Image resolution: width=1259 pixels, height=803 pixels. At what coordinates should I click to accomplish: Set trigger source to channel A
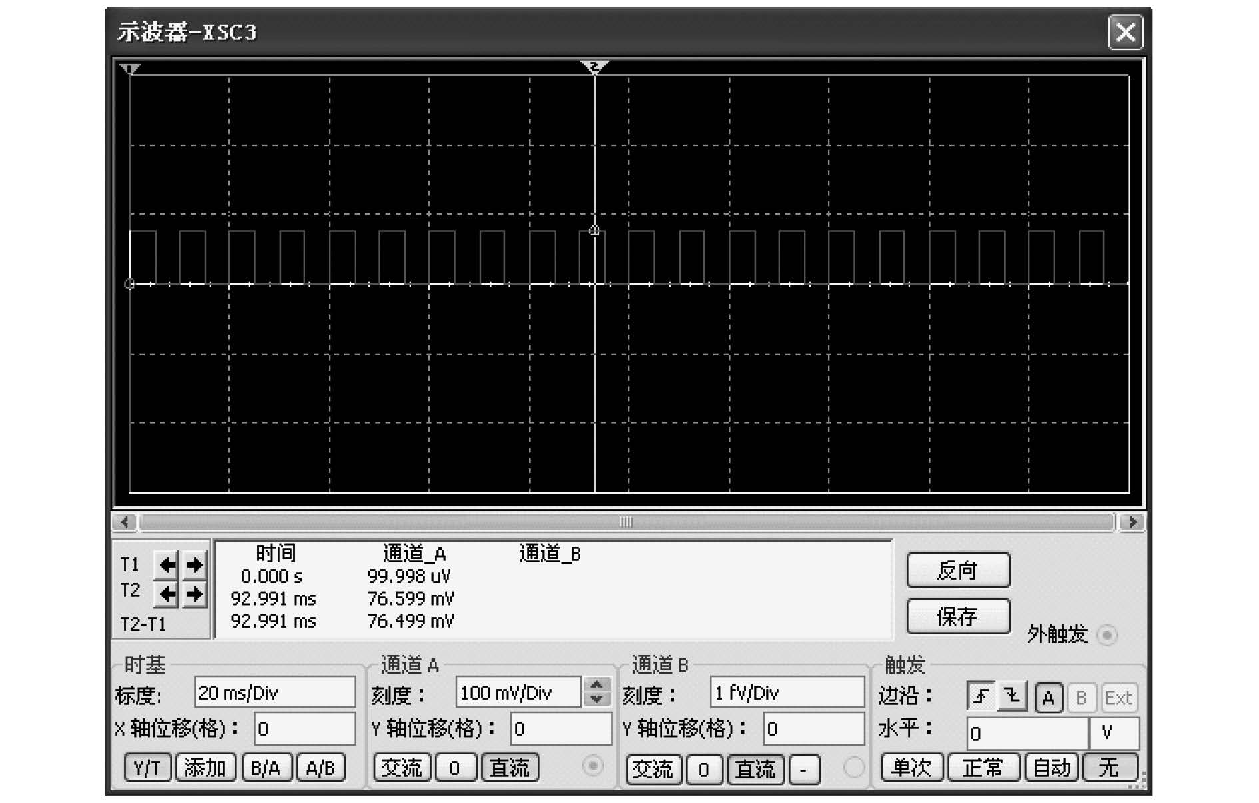(1048, 698)
